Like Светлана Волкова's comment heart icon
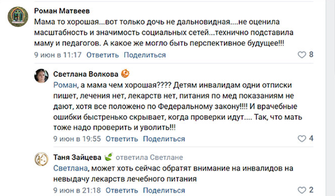 pos(301,139)
